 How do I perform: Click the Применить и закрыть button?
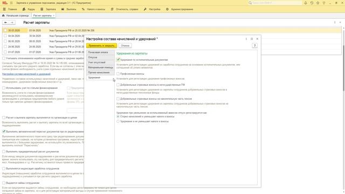(102, 45)
